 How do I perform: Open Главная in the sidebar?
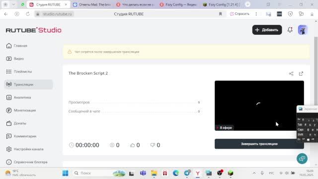tap(17, 46)
